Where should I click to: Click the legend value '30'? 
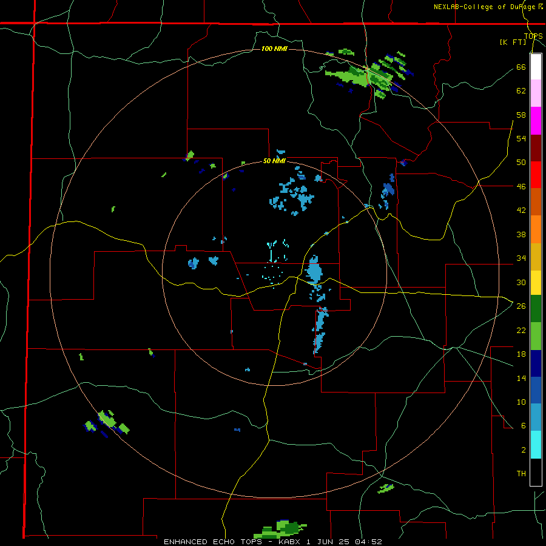(521, 282)
